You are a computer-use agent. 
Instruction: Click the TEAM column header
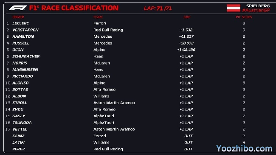click(x=98, y=17)
